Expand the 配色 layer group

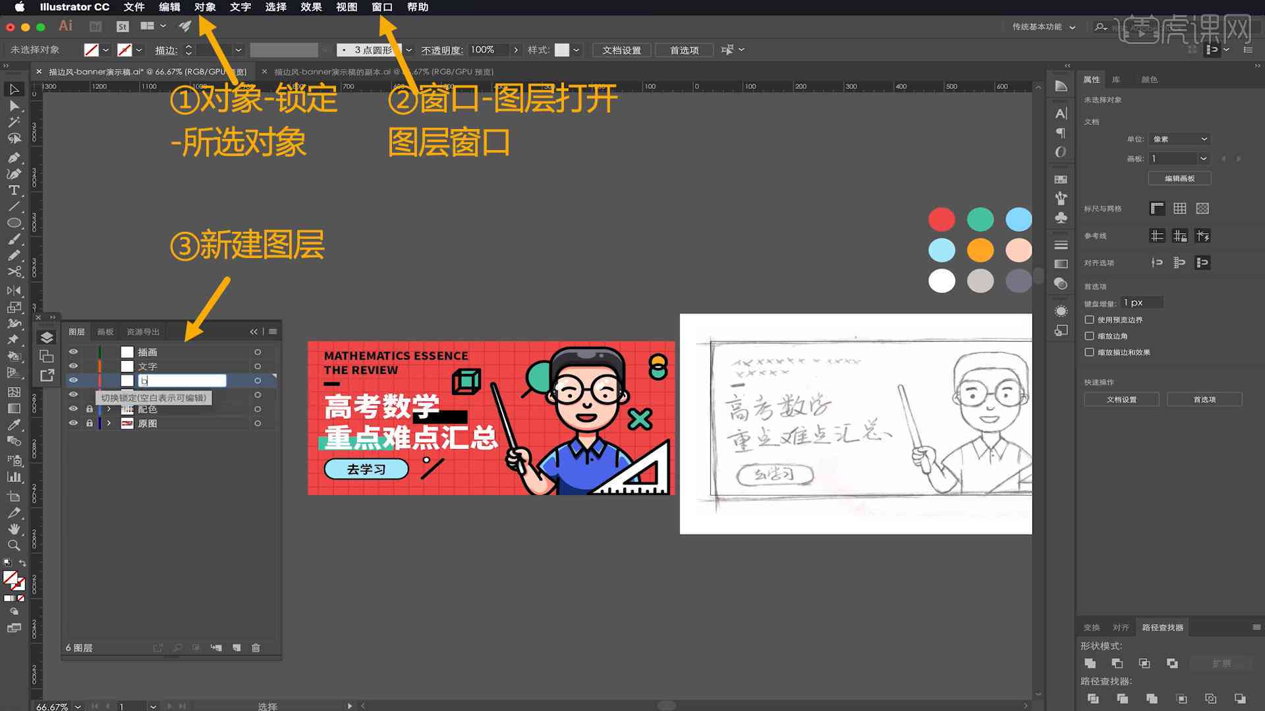(107, 409)
